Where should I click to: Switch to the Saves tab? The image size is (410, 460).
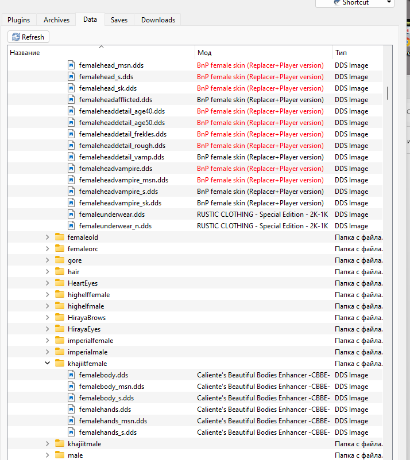pos(119,20)
